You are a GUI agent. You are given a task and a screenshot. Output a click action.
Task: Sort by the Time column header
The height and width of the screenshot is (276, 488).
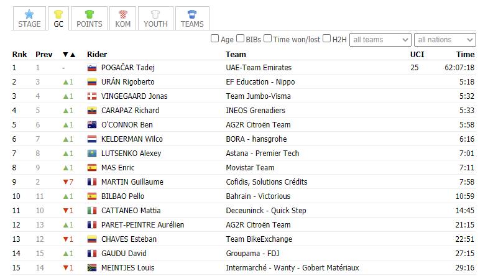coord(465,55)
